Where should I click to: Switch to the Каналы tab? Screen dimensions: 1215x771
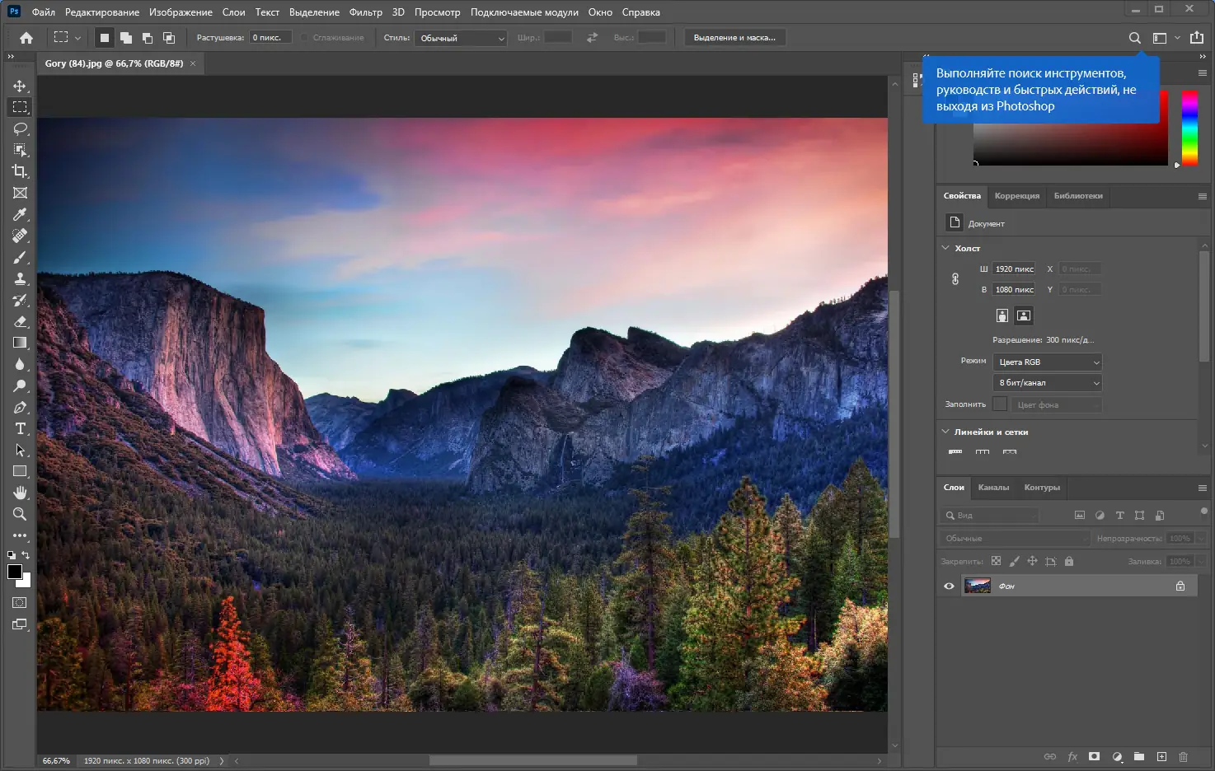(993, 488)
